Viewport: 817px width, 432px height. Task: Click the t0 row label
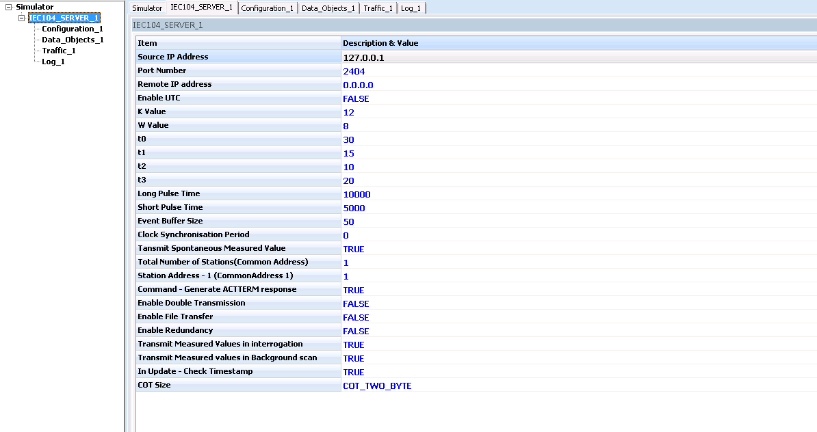pos(142,139)
